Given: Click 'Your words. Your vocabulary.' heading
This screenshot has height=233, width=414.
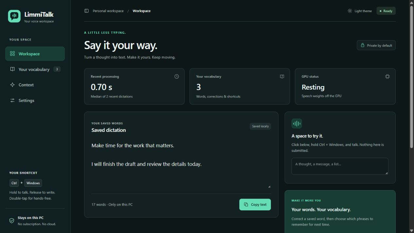Looking at the screenshot, I should coord(321,209).
